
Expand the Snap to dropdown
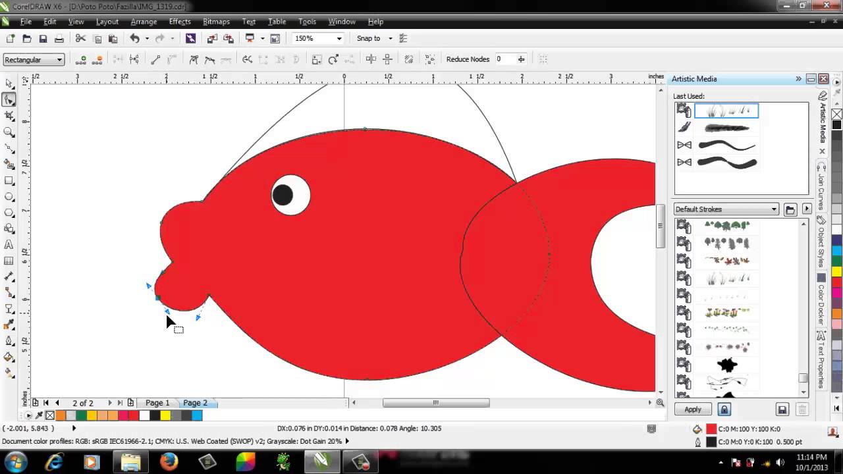click(x=390, y=39)
